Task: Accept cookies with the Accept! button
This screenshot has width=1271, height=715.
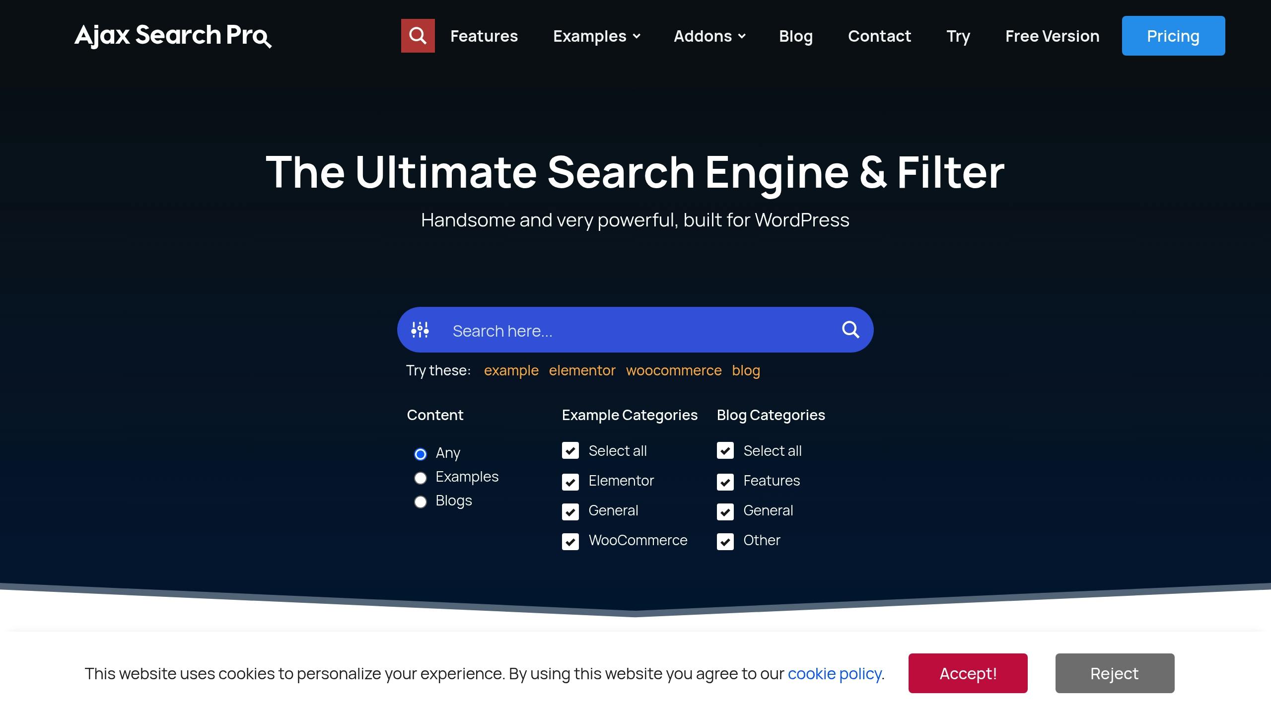Action: pyautogui.click(x=968, y=673)
